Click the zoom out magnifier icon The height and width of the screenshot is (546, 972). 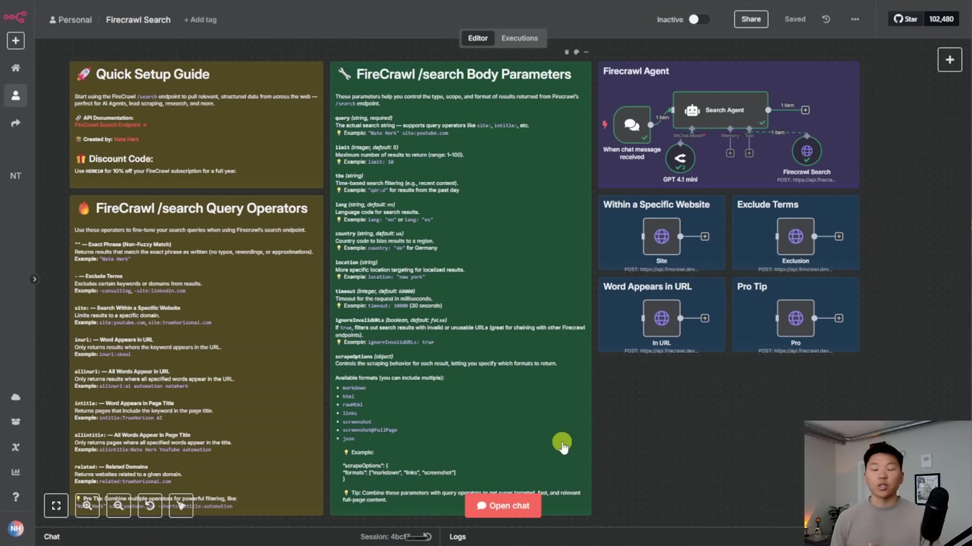coord(119,506)
